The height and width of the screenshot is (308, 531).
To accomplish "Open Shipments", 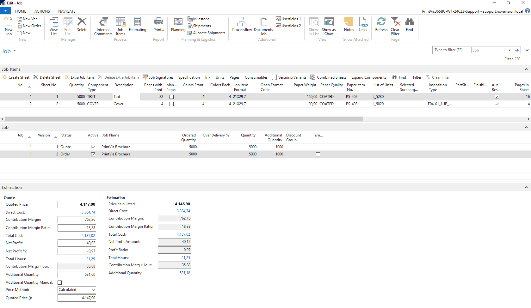I will [x=199, y=26].
